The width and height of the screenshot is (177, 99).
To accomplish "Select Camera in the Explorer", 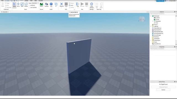I will point(158,18).
